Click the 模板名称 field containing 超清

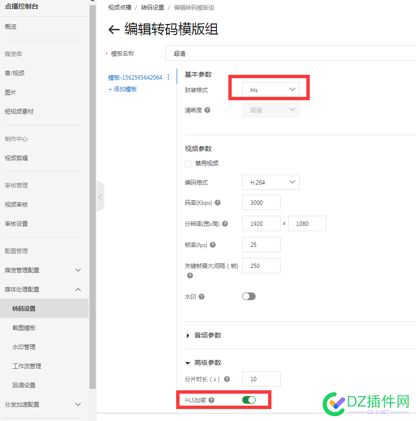click(x=291, y=53)
